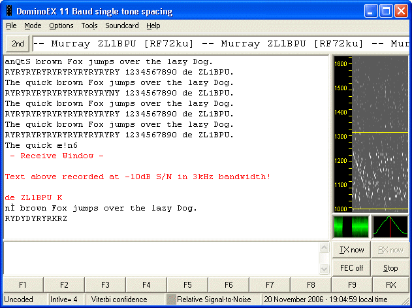The width and height of the screenshot is (412, 308).
Task: Trigger the F7 macro button
Action: [x=270, y=285]
